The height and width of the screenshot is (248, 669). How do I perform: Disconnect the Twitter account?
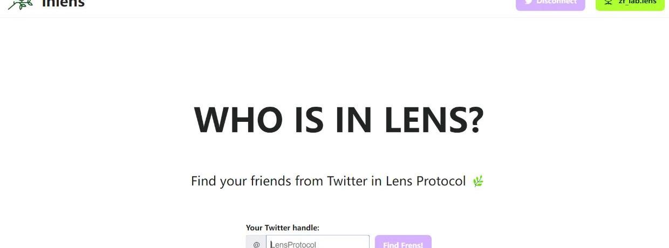coord(550,4)
